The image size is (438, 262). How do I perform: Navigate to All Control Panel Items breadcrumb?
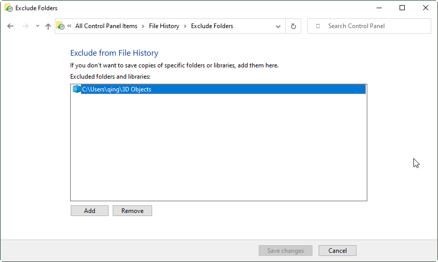(x=106, y=26)
